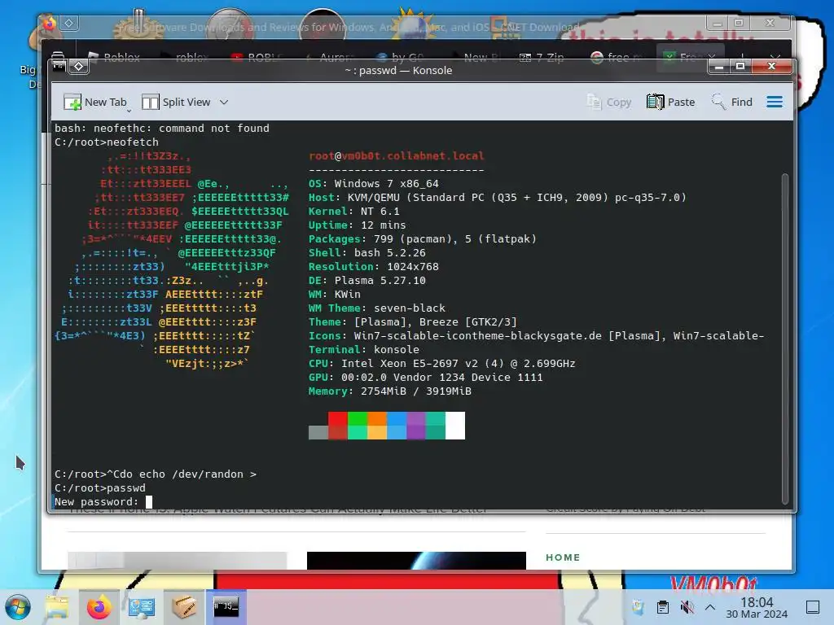Image resolution: width=834 pixels, height=625 pixels.
Task: Click the leftmost system tray icon
Action: point(638,607)
